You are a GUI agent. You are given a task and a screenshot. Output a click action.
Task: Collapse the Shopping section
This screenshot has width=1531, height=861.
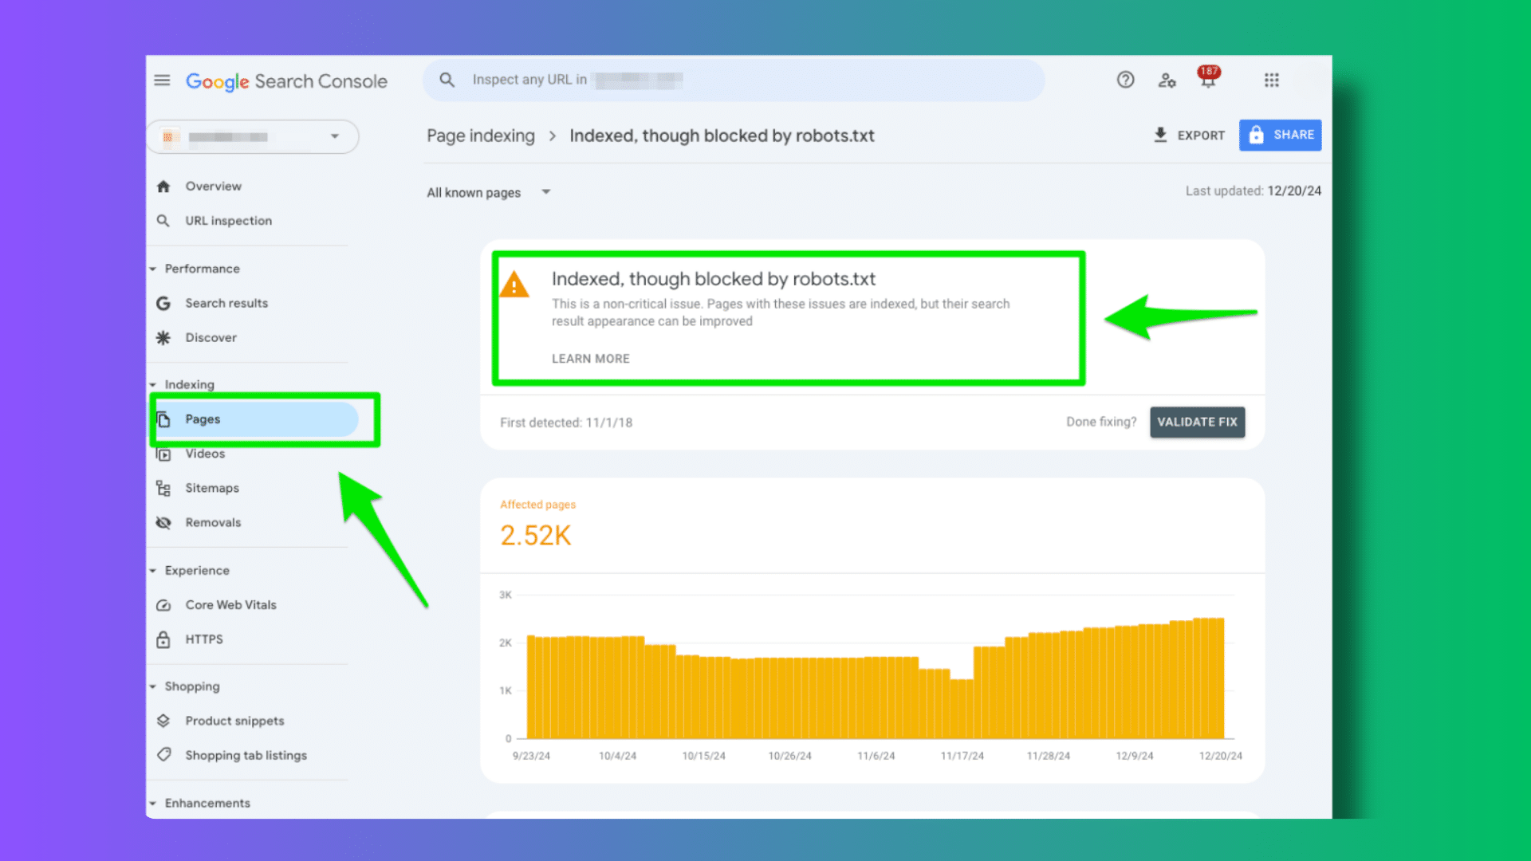152,686
